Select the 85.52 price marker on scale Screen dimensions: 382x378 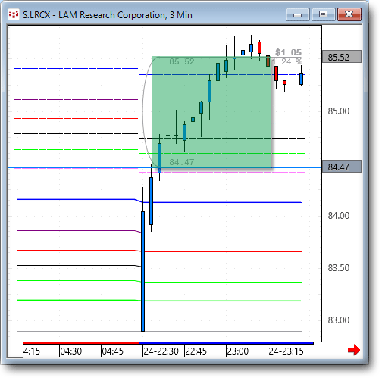point(342,57)
